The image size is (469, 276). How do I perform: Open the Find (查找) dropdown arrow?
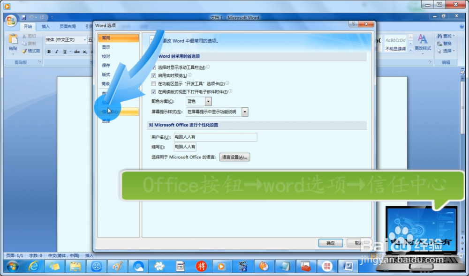coord(454,36)
